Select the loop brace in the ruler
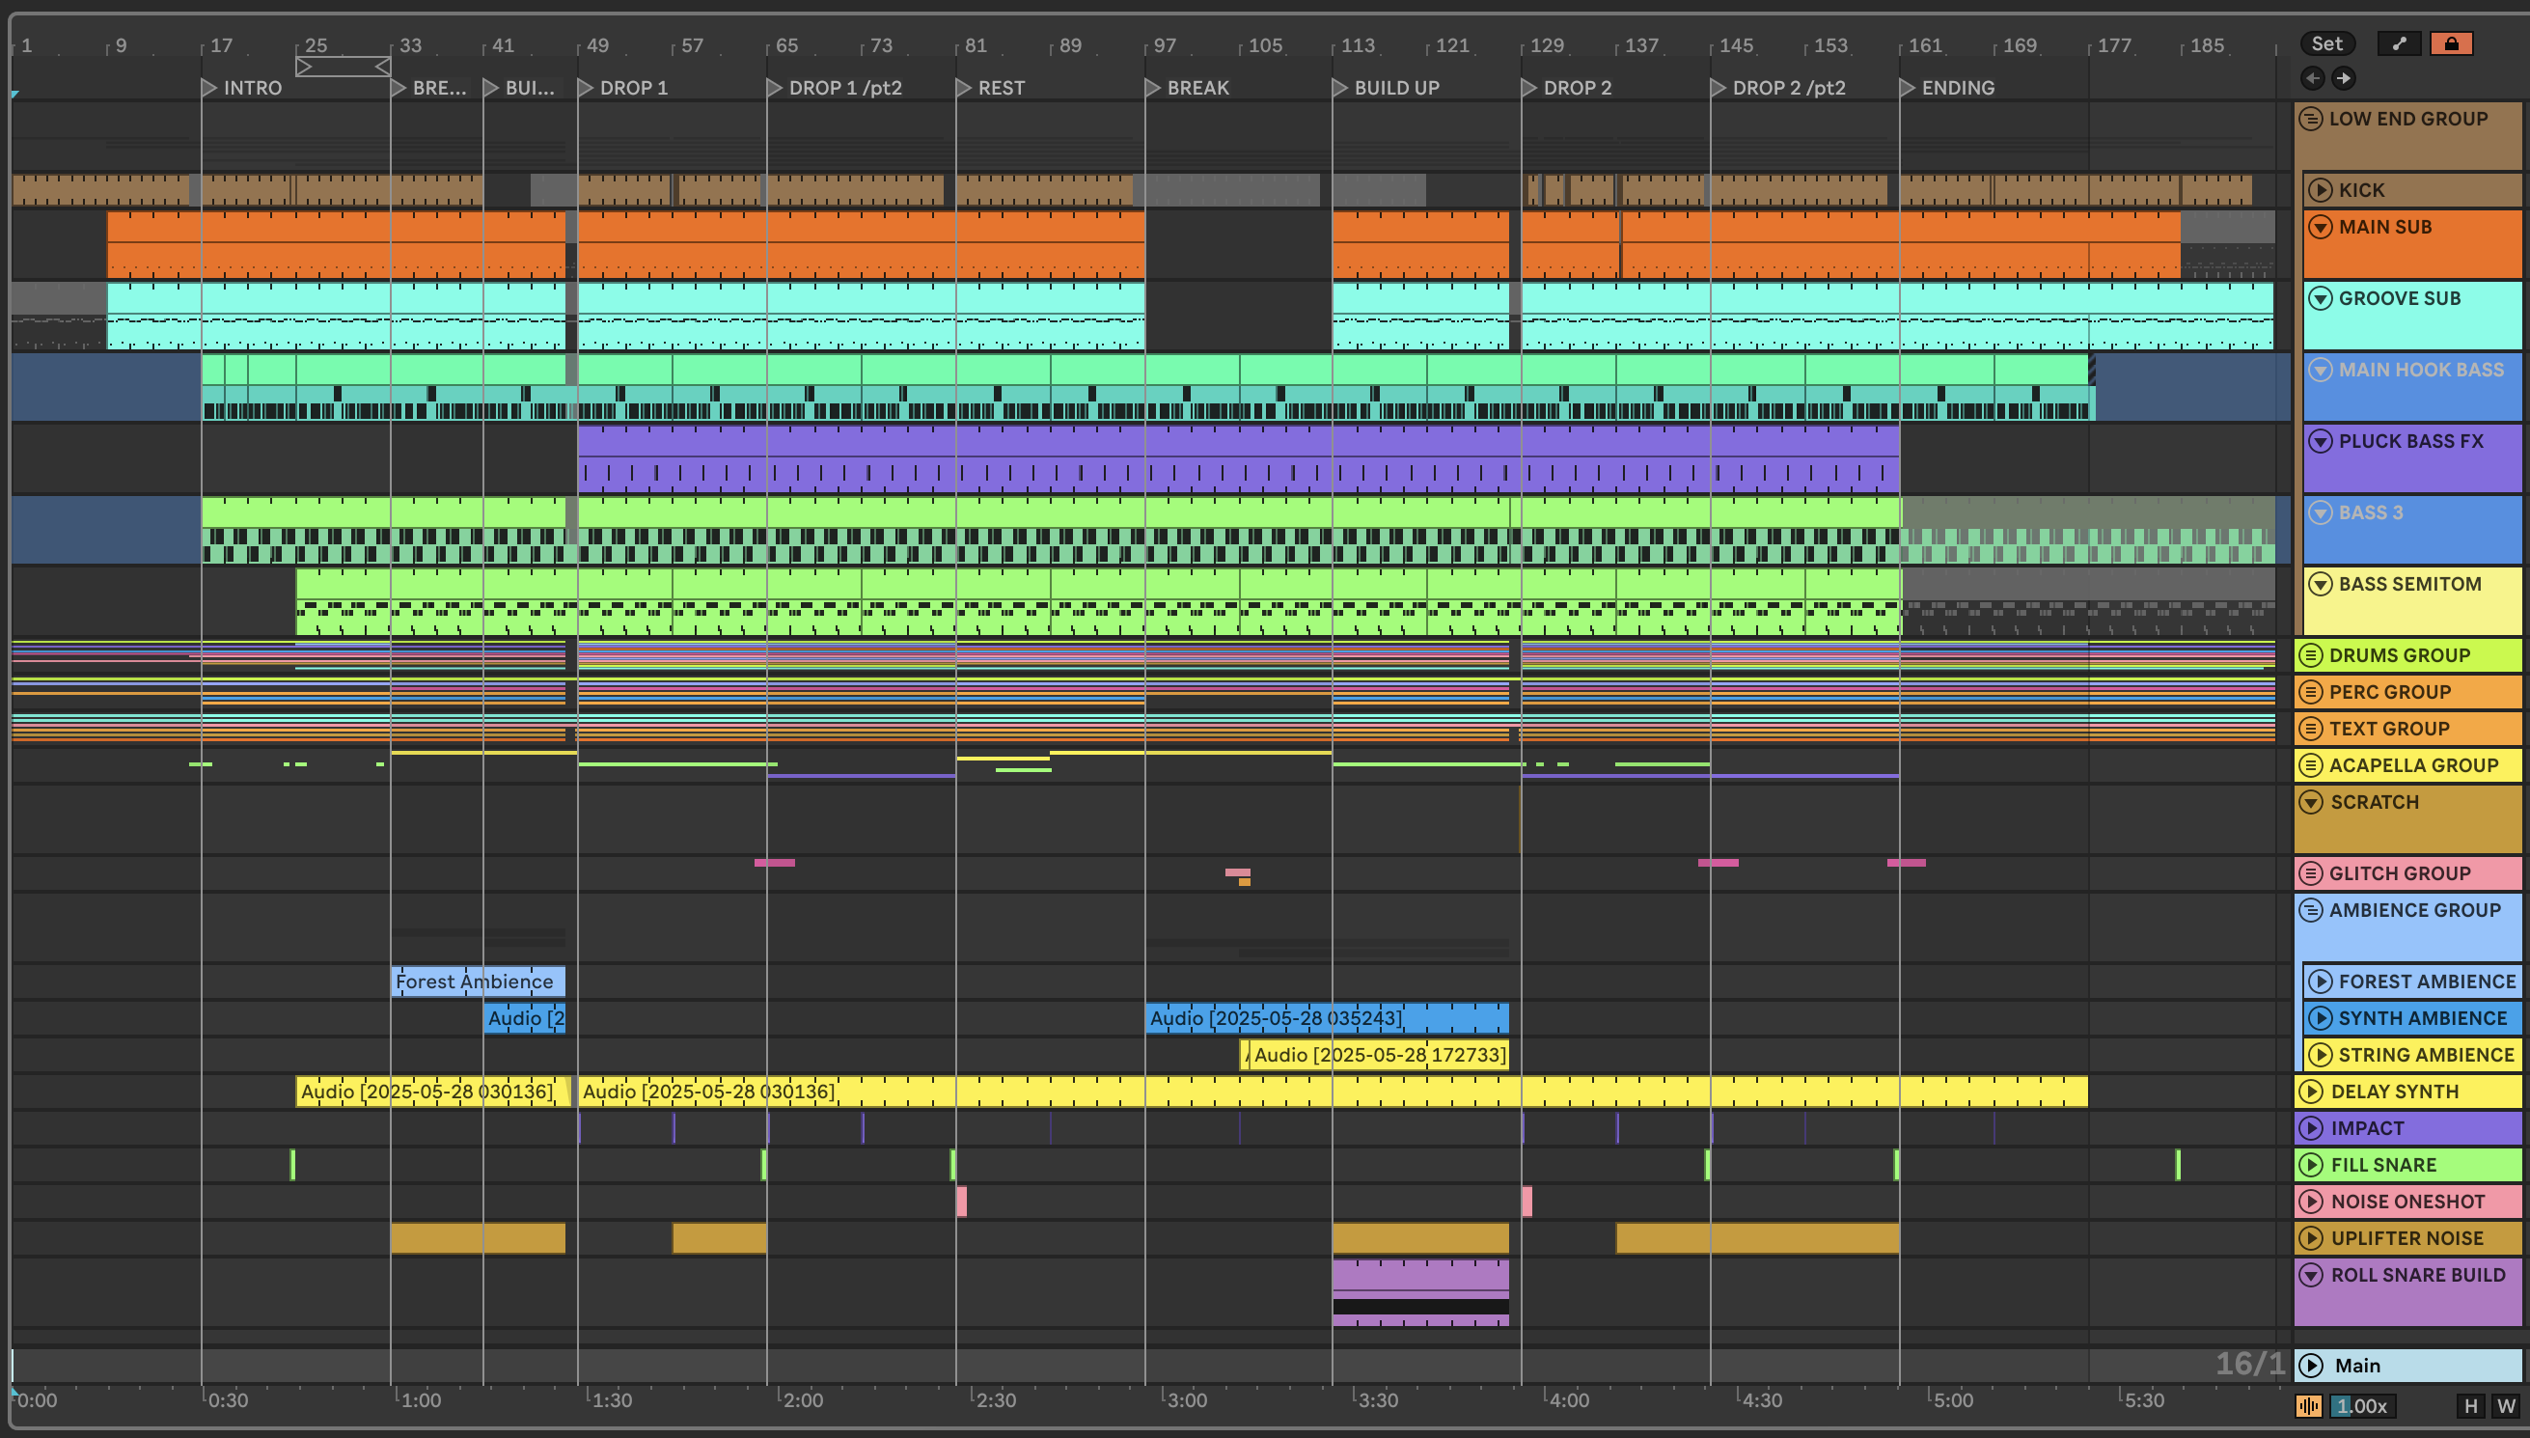 [x=343, y=67]
